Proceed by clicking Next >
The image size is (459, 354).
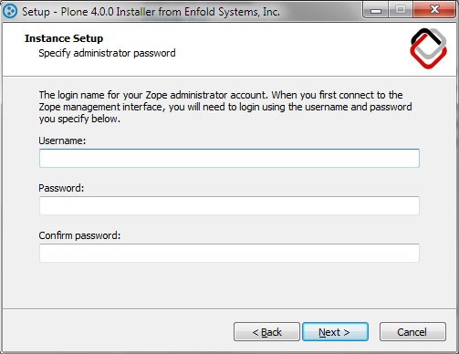pyautogui.click(x=335, y=332)
